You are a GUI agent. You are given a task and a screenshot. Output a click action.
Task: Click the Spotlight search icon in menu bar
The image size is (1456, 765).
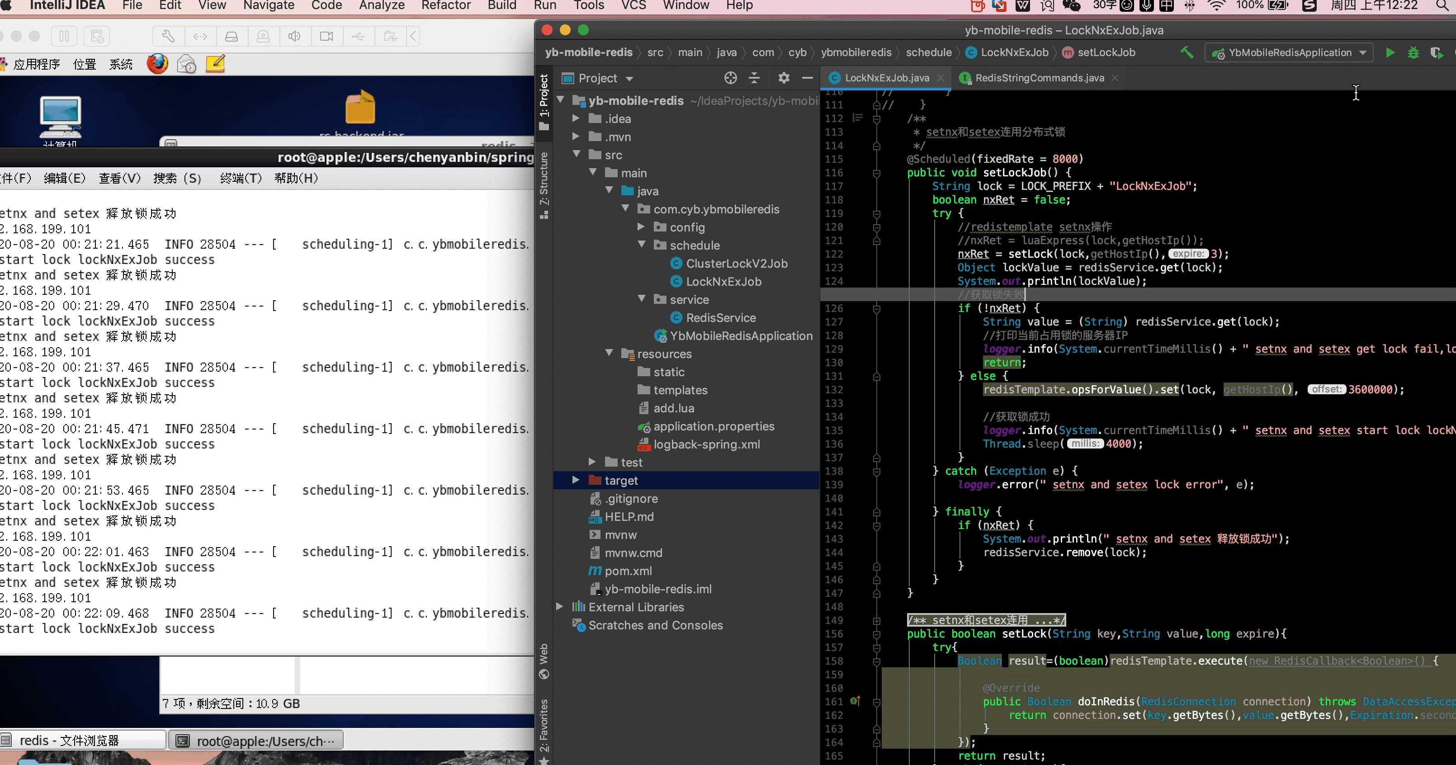coord(1443,5)
